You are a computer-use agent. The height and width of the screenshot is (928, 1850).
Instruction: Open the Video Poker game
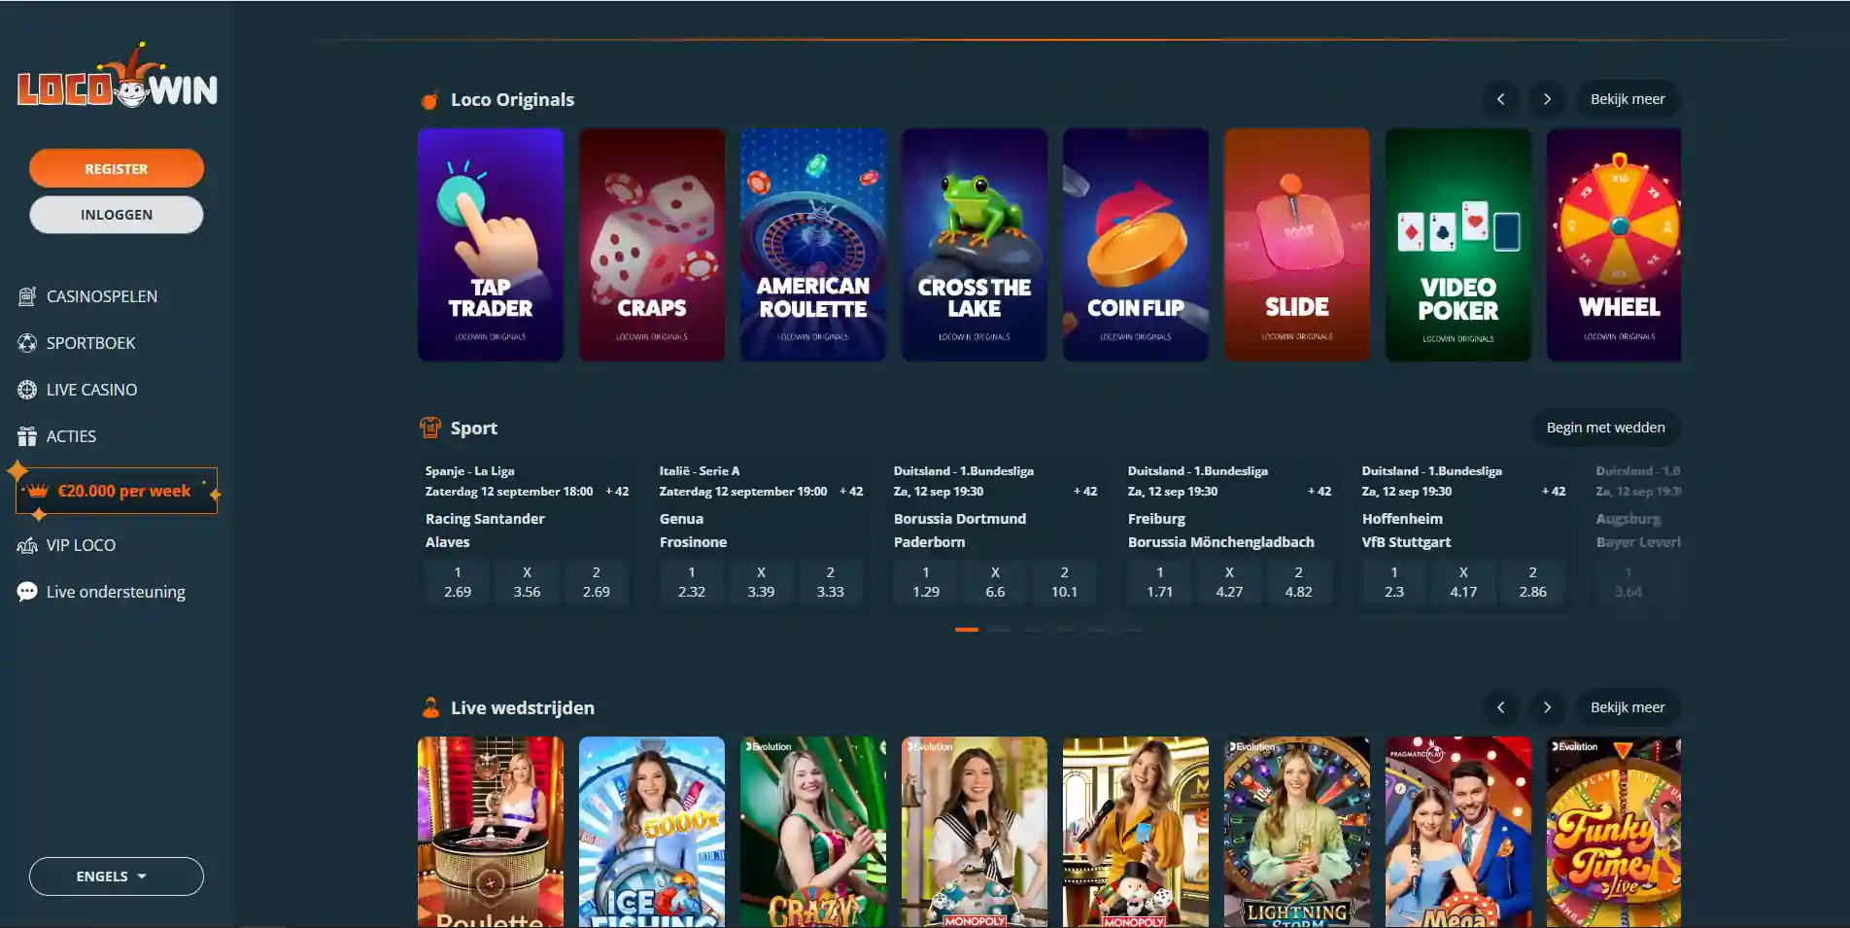[1458, 245]
